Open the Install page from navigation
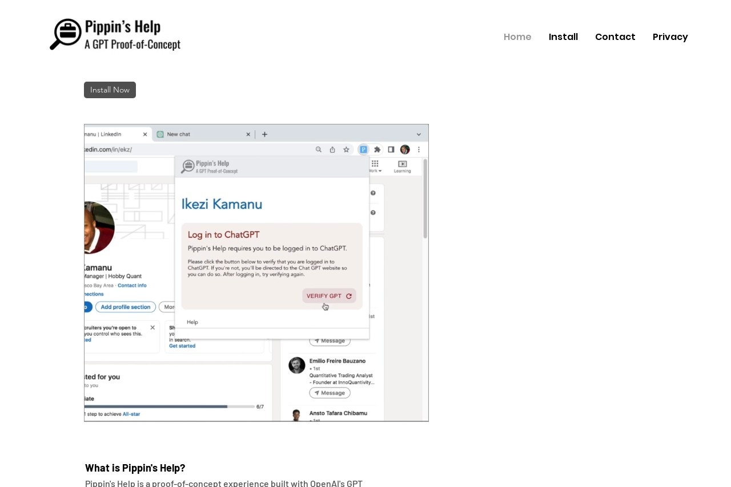731x487 pixels. (563, 37)
